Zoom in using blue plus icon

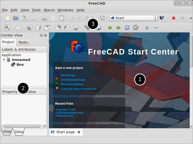[x=147, y=27]
